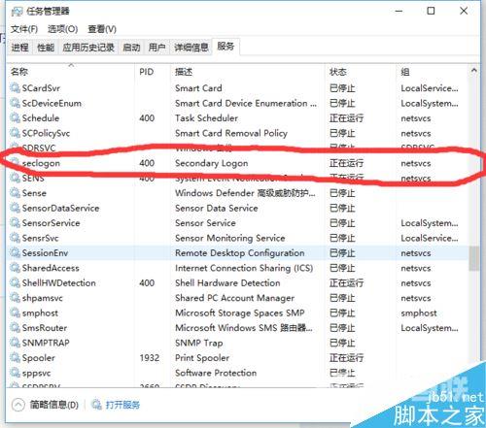
Task: Click the seclogon service gear icon
Action: tap(15, 163)
